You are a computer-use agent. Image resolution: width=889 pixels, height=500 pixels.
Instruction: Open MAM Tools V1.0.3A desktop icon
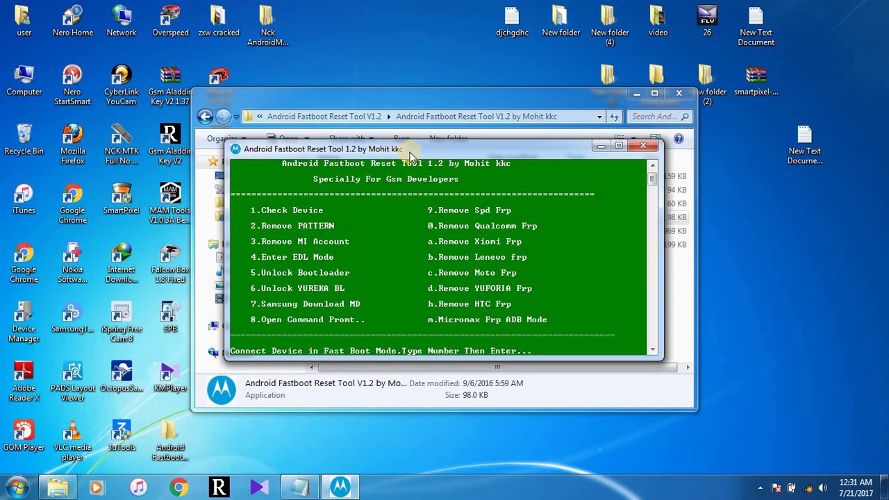pyautogui.click(x=170, y=204)
